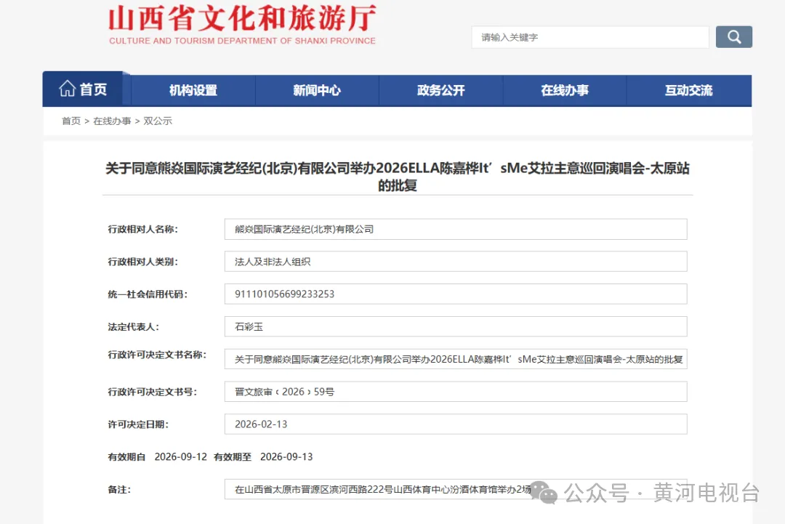785x524 pixels.
Task: Click the 法定代表人 field 石彩玉
Action: pos(456,327)
